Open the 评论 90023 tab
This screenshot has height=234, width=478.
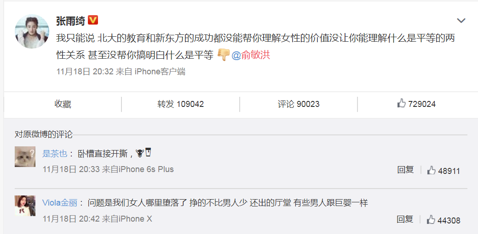coord(299,104)
